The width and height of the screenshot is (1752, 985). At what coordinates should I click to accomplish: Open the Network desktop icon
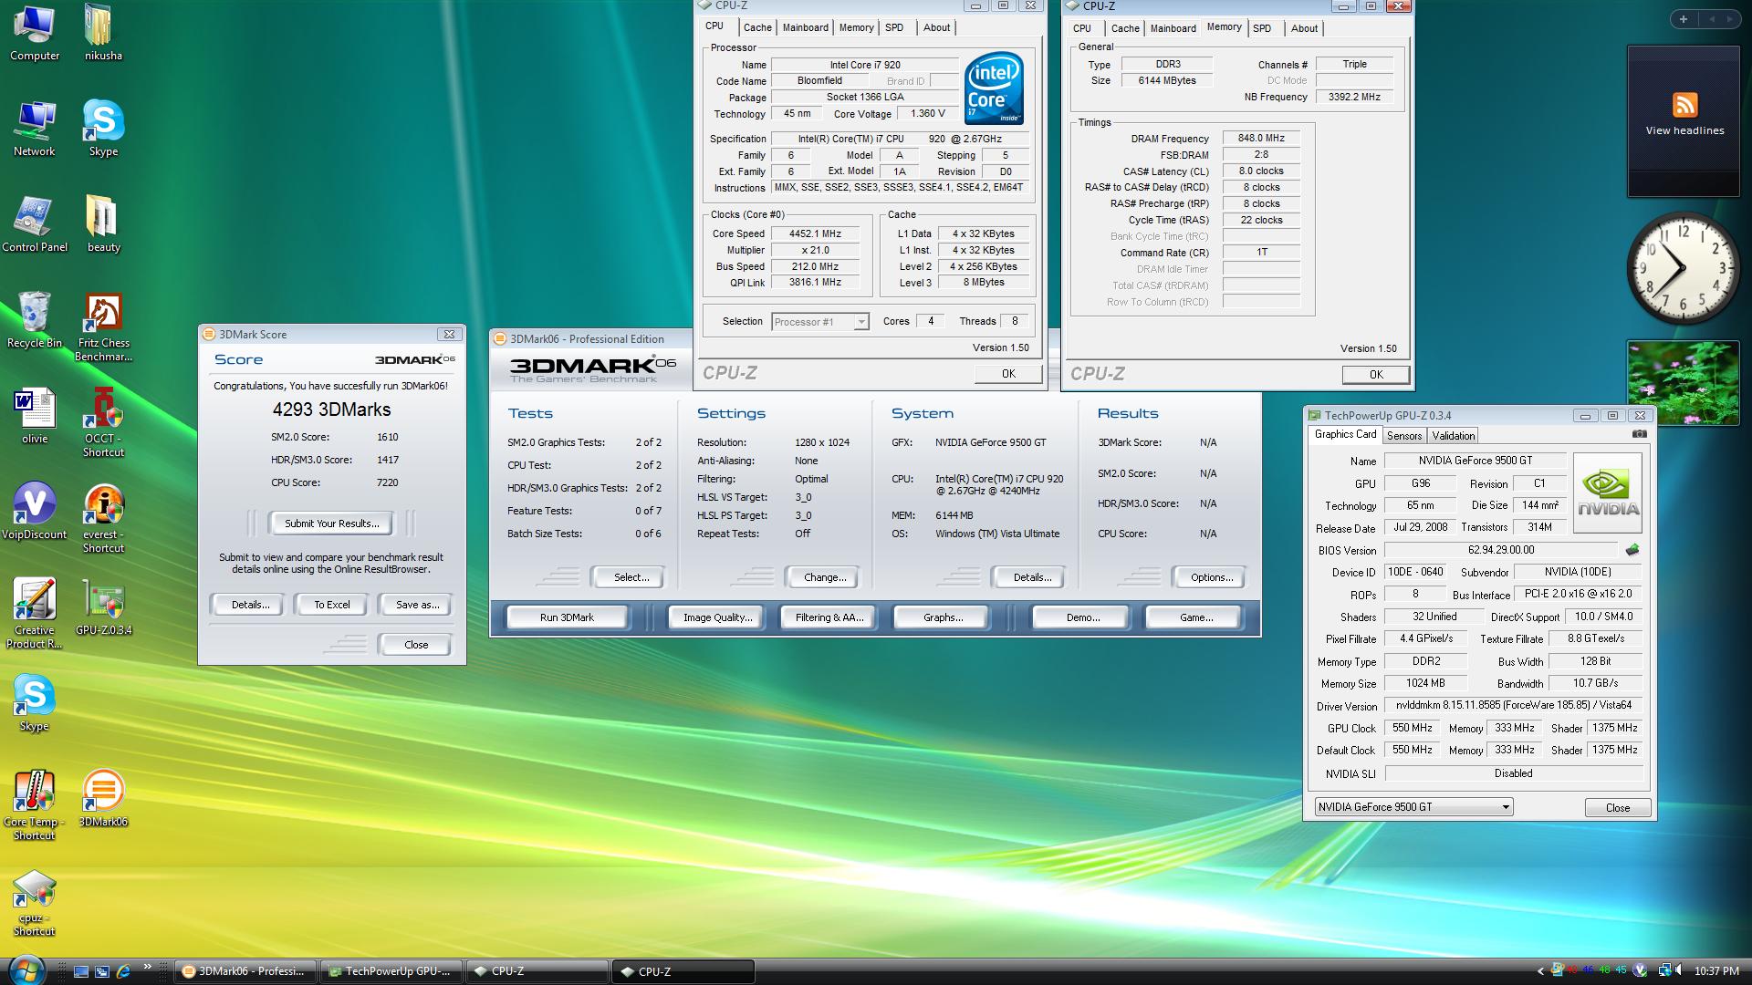[34, 130]
